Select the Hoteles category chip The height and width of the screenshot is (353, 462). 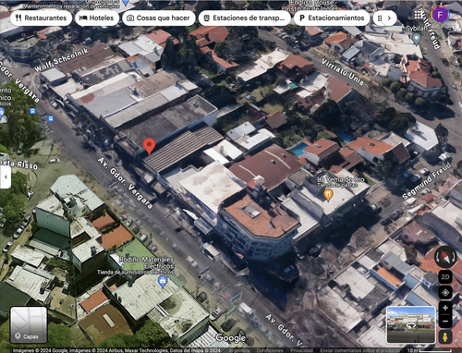tap(97, 18)
